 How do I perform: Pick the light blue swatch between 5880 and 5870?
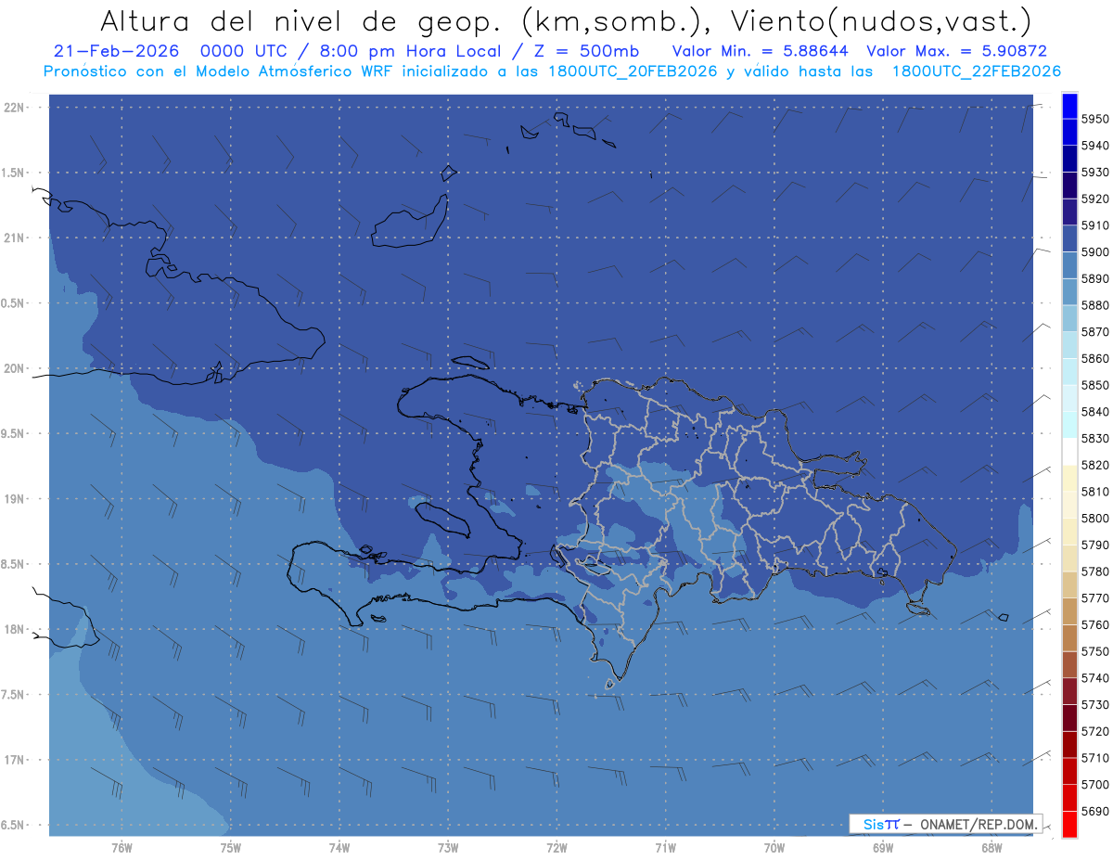tap(1069, 318)
